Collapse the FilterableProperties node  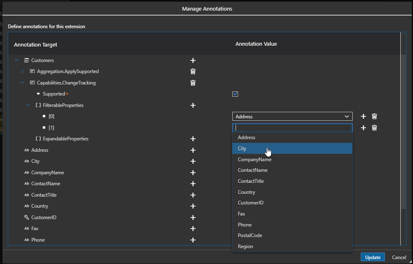28,105
